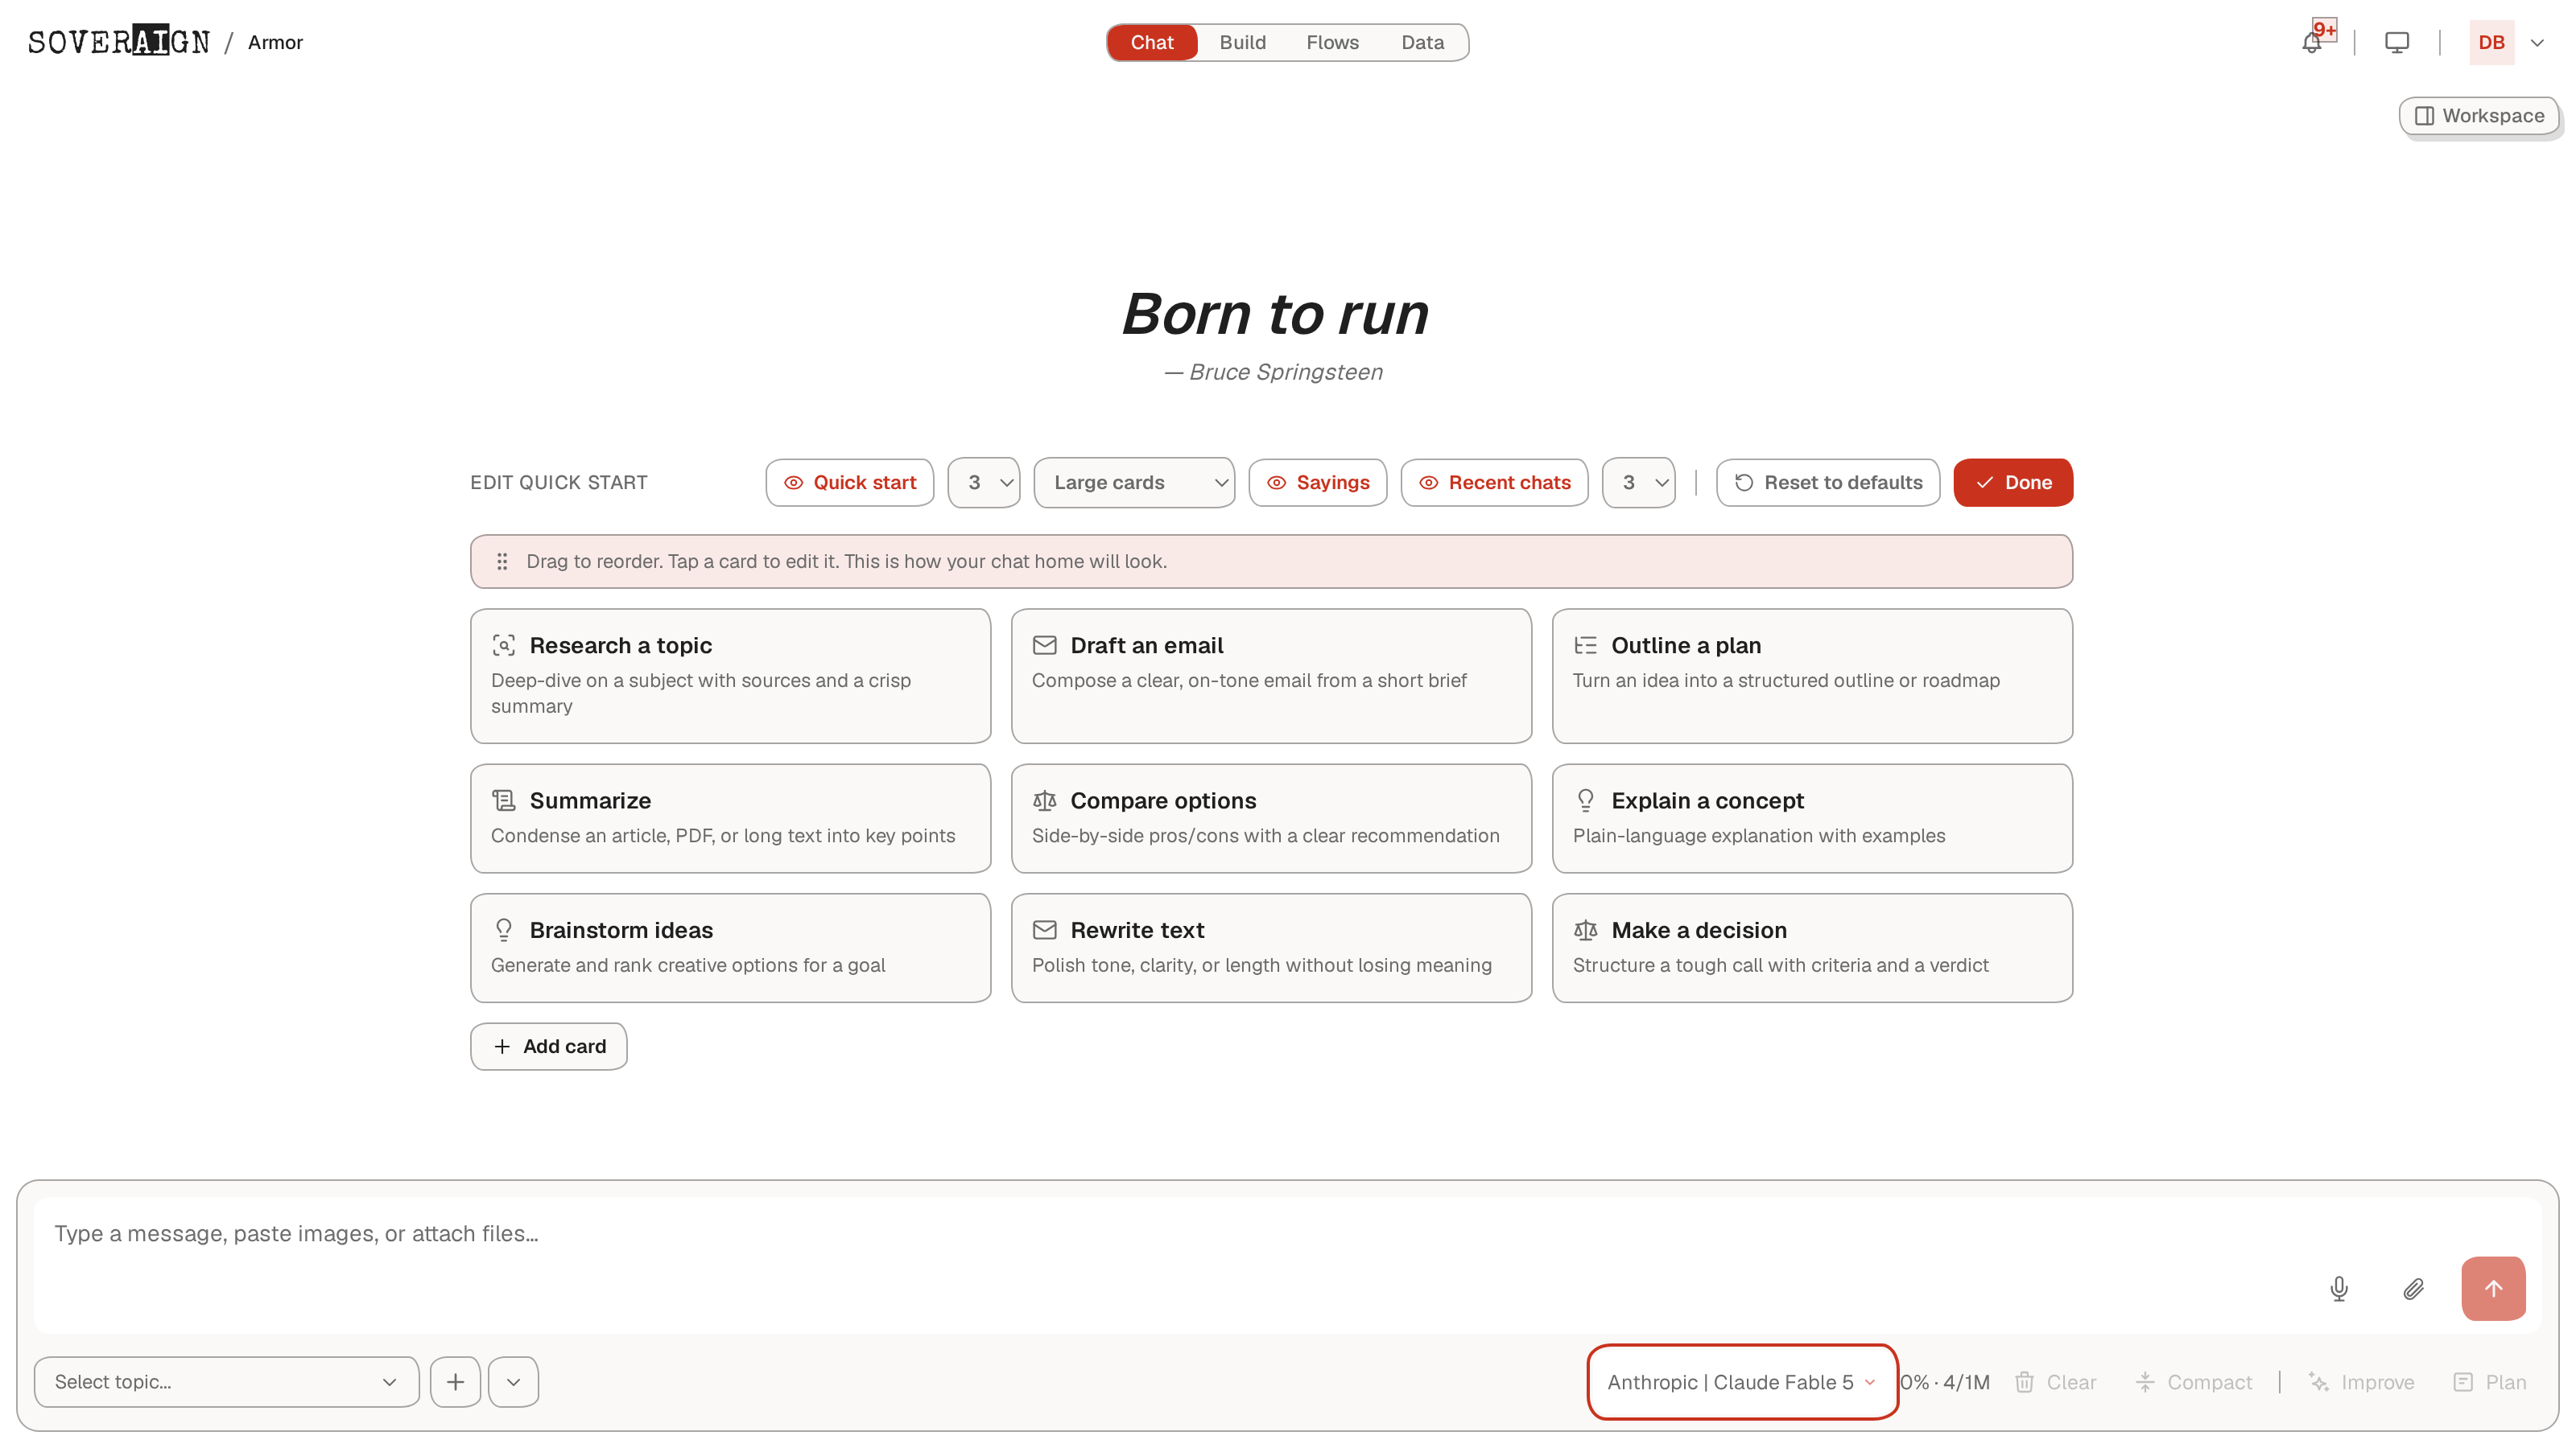This screenshot has width=2576, height=1448.
Task: Edit the Draft an email card title
Action: pyautogui.click(x=1146, y=645)
